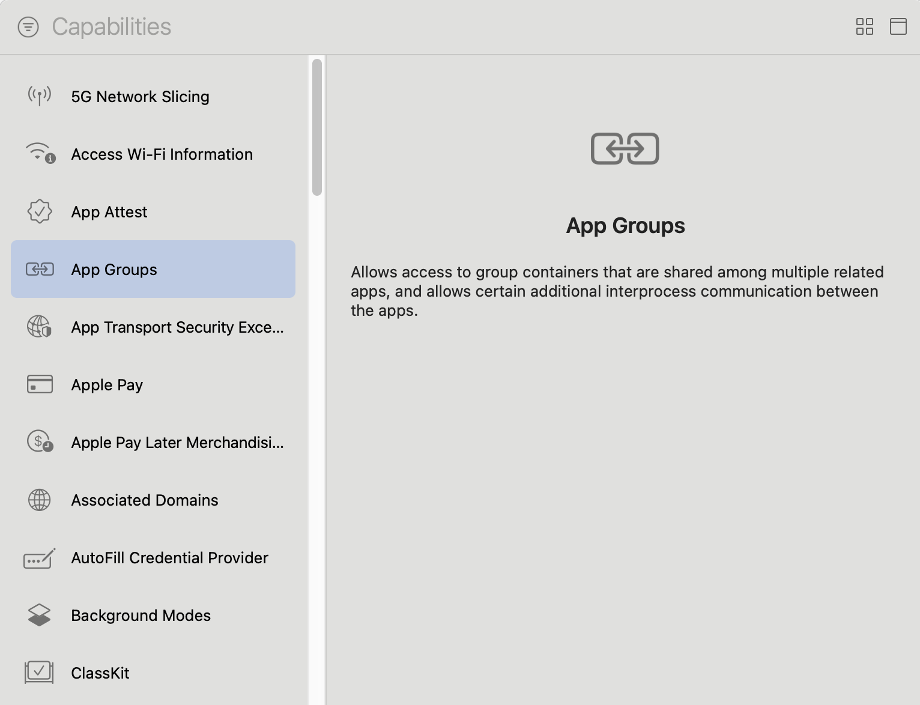
Task: Select Background Modes capability
Action: (153, 615)
